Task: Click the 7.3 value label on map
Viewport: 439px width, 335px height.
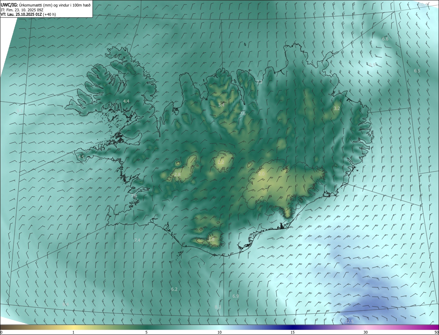Action: [x=259, y=82]
